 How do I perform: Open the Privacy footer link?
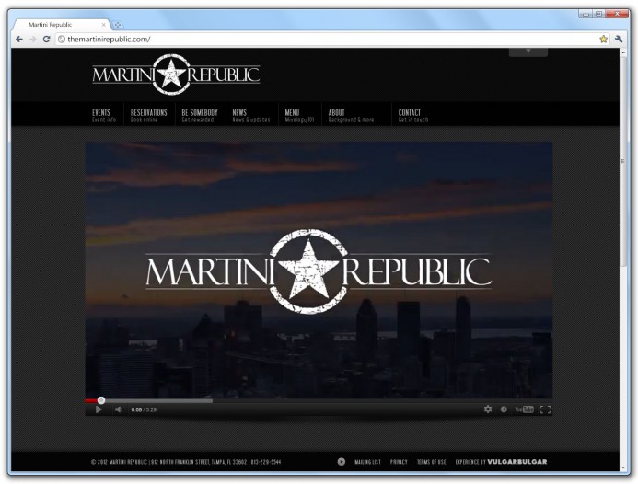[x=399, y=462]
